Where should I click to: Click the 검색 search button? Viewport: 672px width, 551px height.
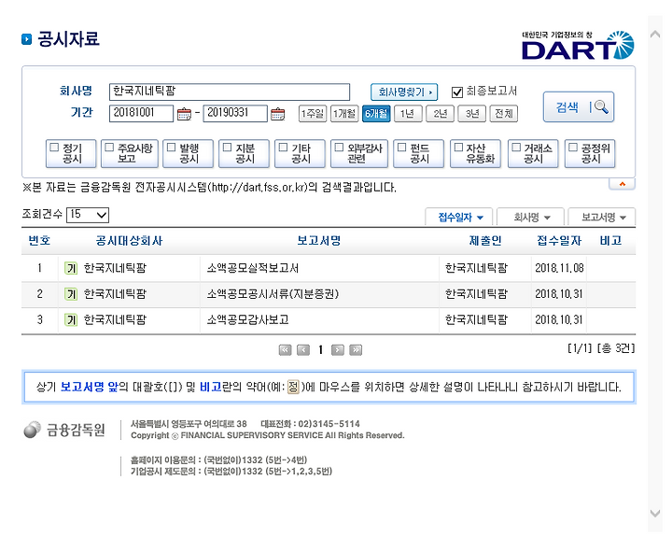[579, 107]
